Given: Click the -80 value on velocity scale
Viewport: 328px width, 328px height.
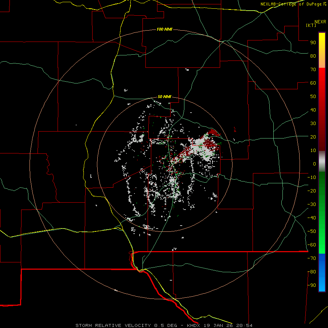Looking at the screenshot, I should pos(312,272).
